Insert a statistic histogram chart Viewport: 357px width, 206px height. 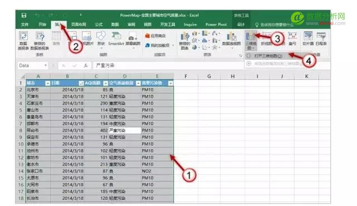[205, 41]
